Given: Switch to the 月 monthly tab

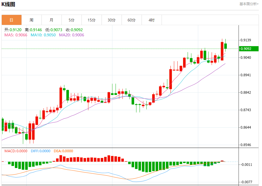Looking at the screenshot, I should 52,20.
